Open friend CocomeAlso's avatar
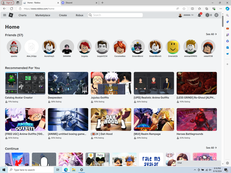This screenshot has height=173, width=231. [x=120, y=47]
